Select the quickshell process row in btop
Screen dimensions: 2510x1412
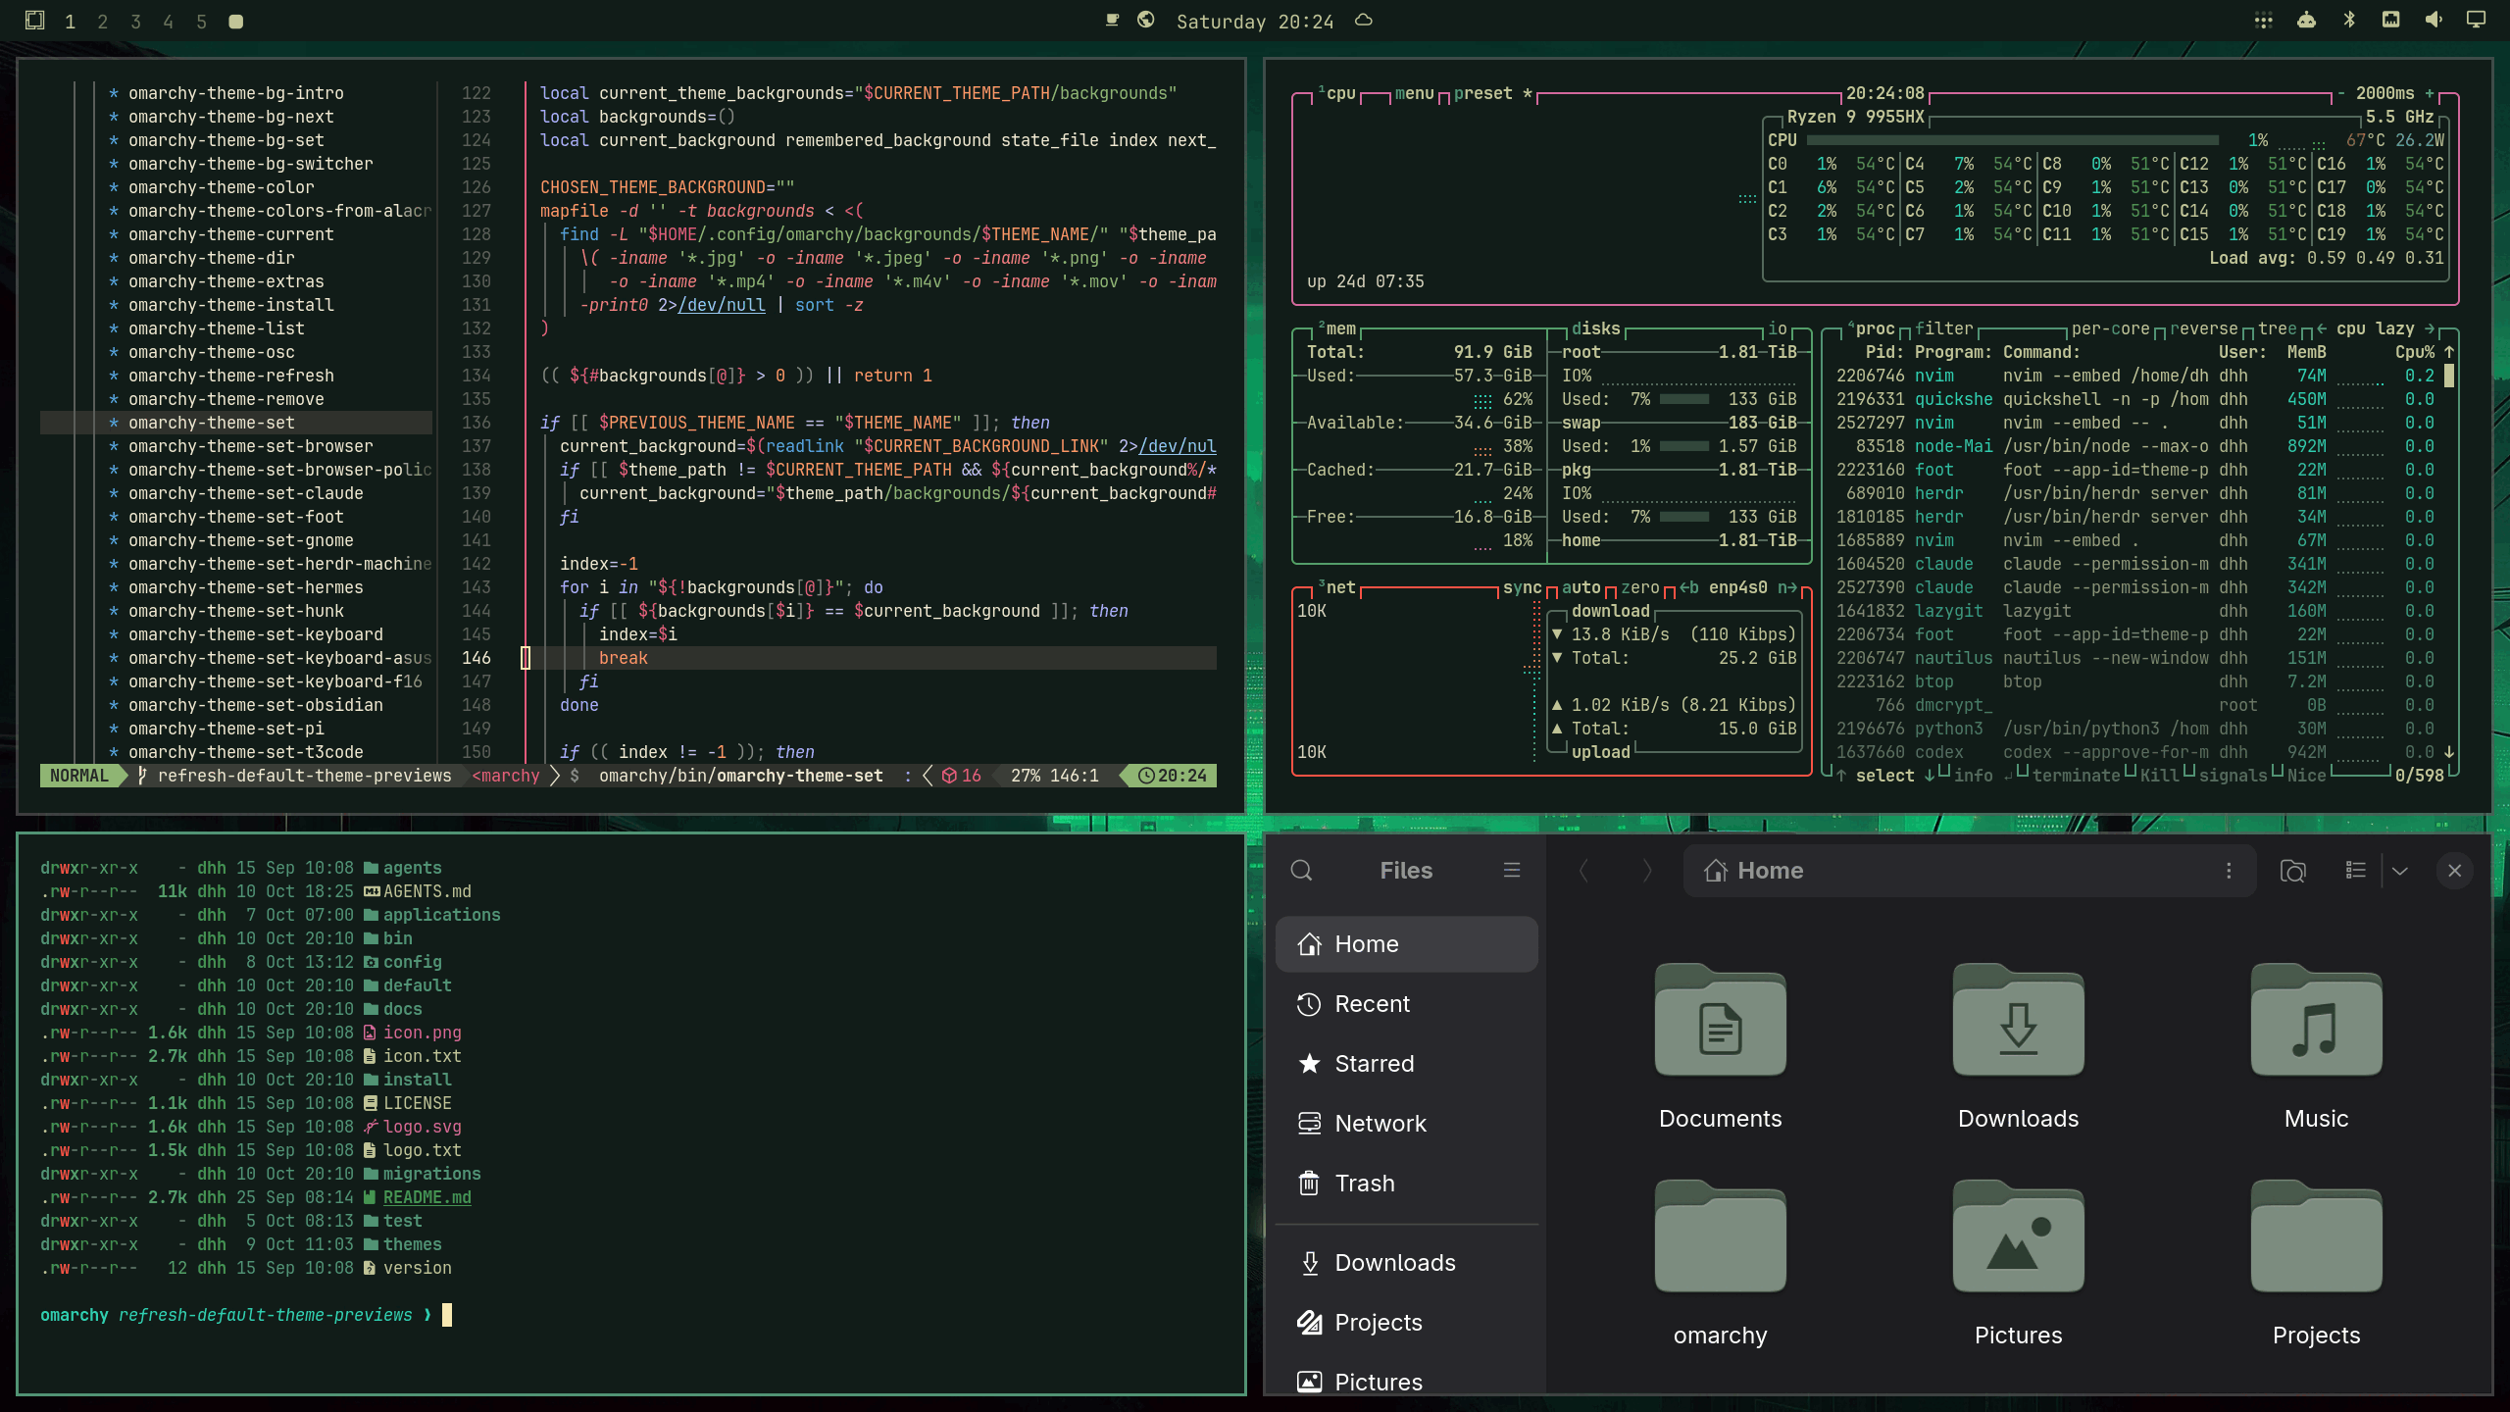[2135, 399]
